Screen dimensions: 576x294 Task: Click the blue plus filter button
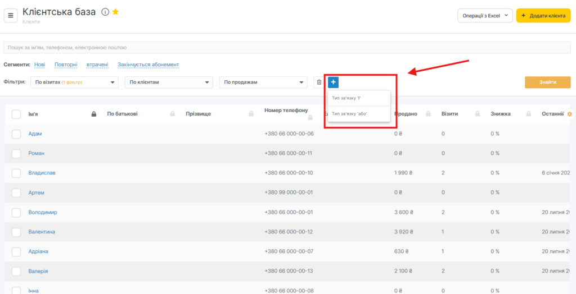[333, 82]
